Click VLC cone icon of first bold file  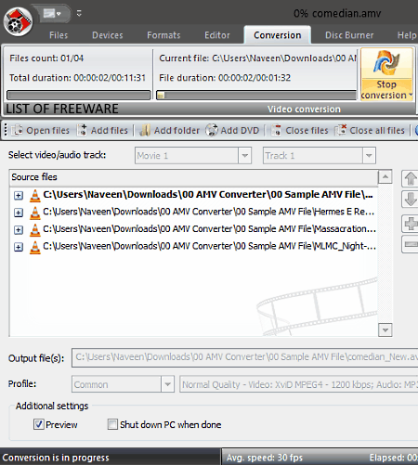pos(35,196)
